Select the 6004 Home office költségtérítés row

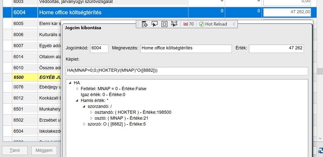160,12
